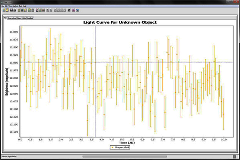
Task: Open the Edit menu
Action: coord(6,6)
